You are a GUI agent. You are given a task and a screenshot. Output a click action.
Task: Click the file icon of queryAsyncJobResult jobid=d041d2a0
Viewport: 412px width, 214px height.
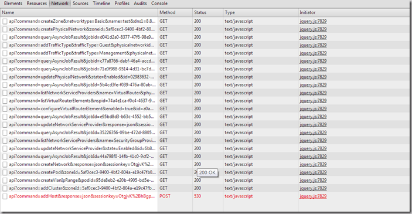click(5, 37)
